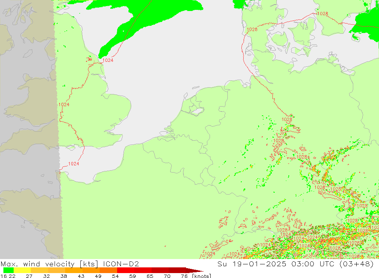Click the red 59-65 knots legend swatch
The height and width of the screenshot is (278, 379).
[143, 270]
